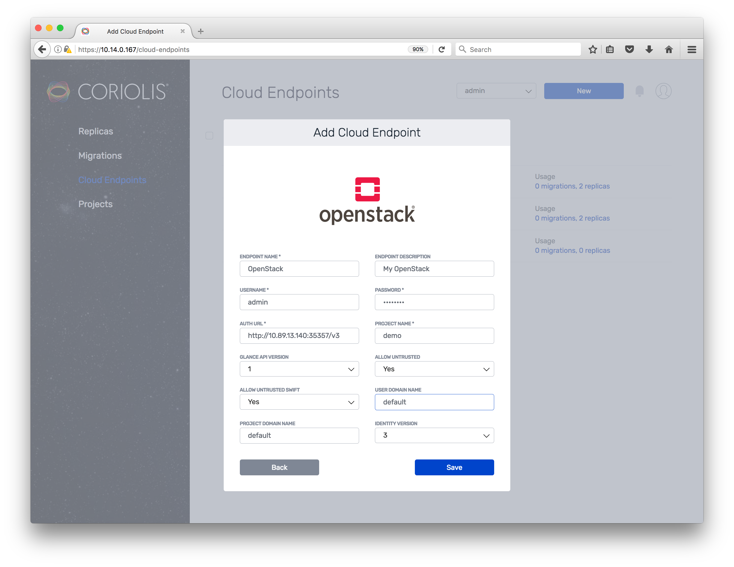The height and width of the screenshot is (567, 734).
Task: Open the Pocket shield icon
Action: [629, 50]
